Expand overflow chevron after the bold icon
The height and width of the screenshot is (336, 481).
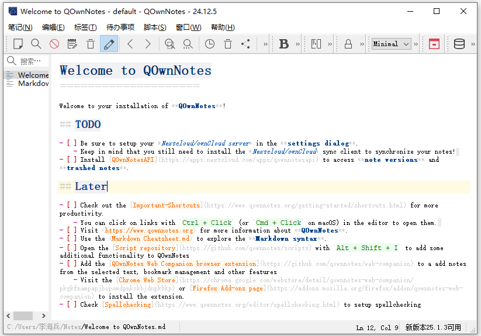point(298,44)
